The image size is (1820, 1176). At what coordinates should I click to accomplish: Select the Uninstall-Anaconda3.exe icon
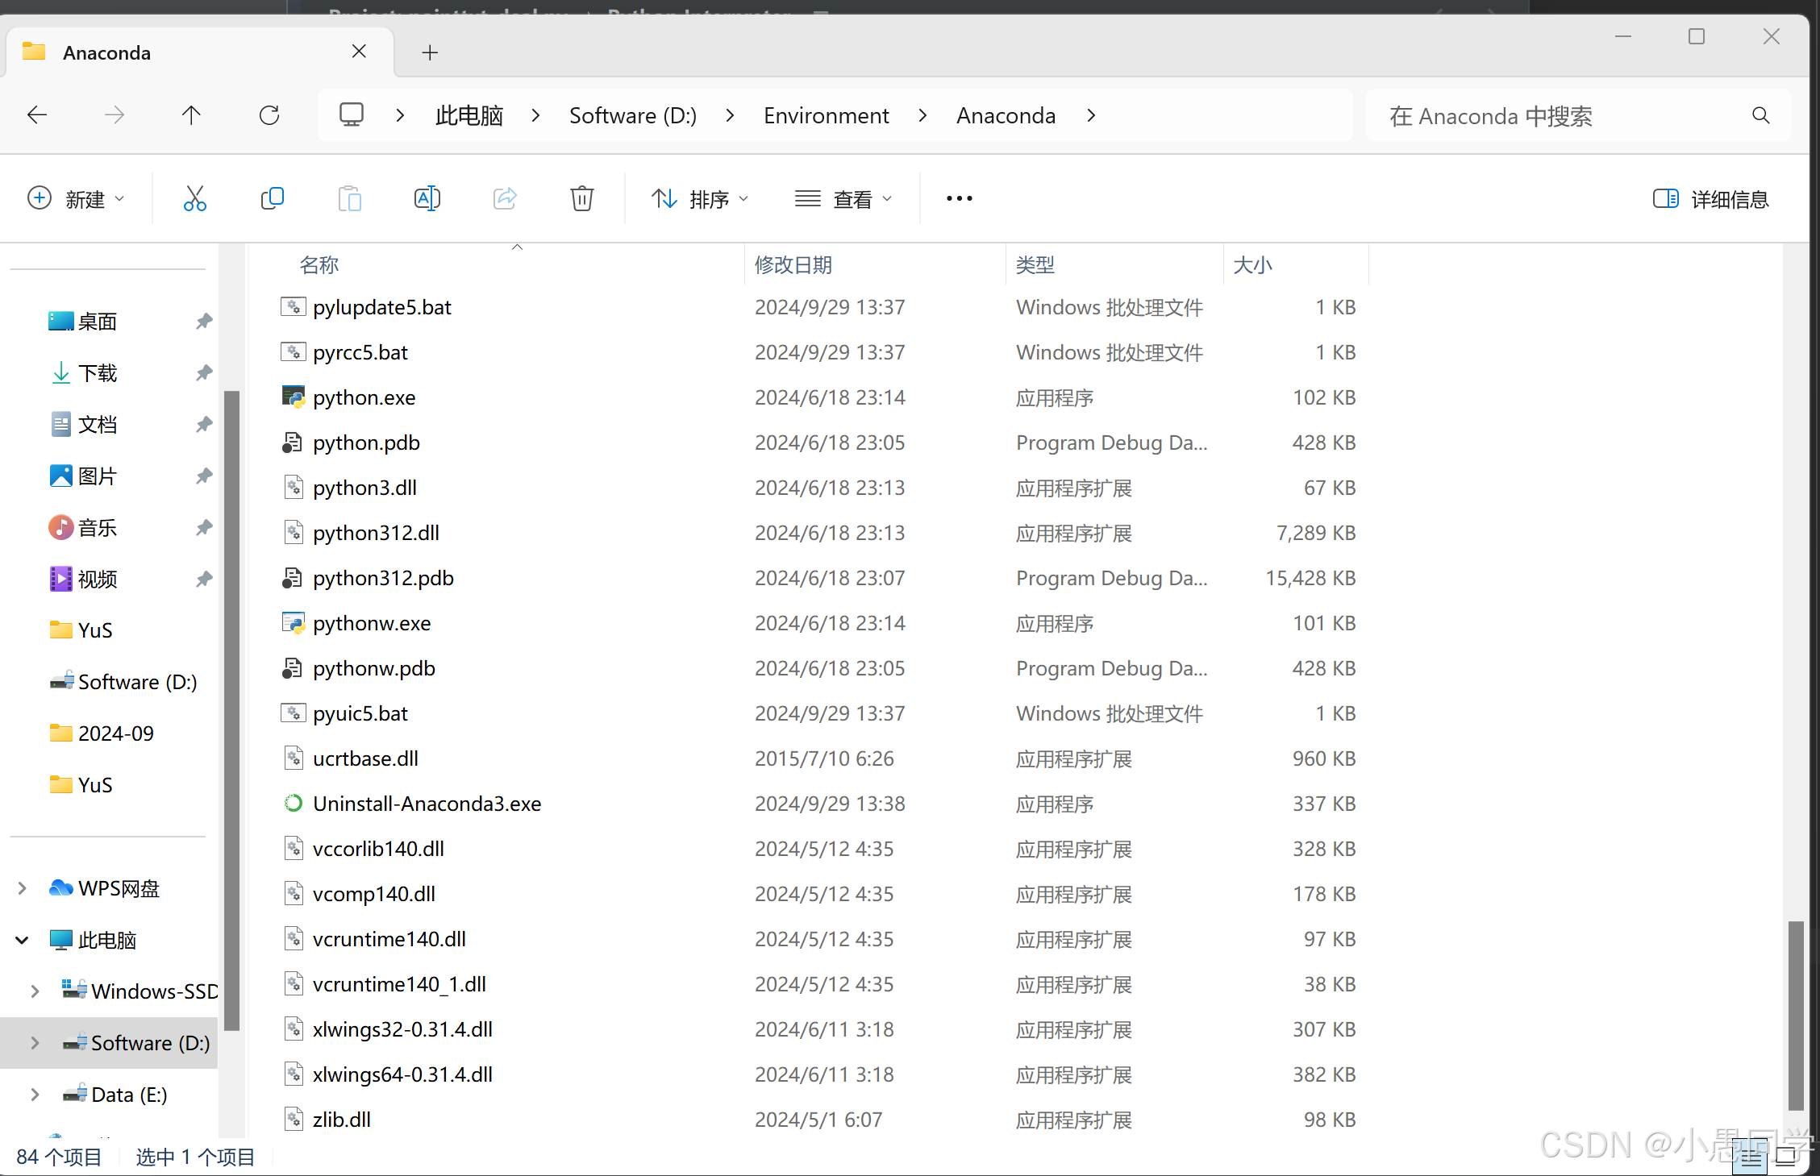293,804
